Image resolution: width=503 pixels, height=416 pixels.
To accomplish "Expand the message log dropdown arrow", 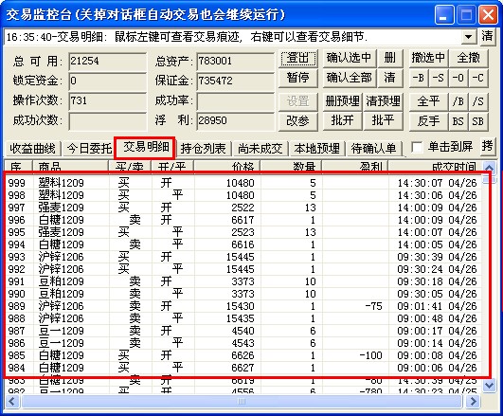I will pos(468,37).
